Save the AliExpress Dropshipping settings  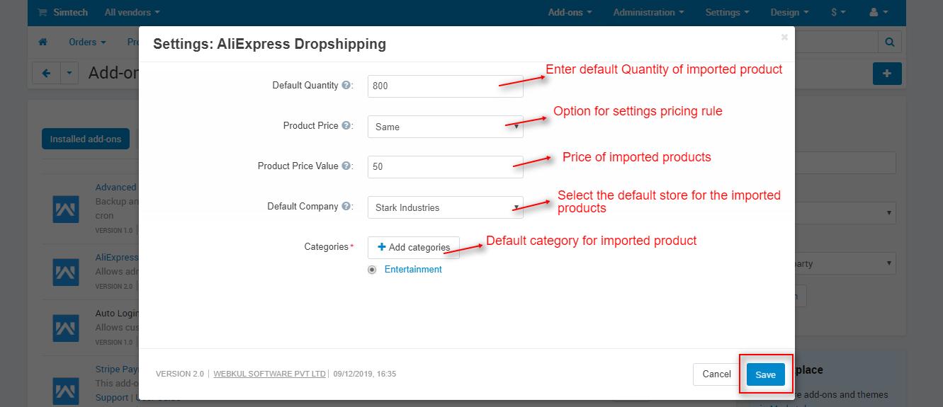(x=765, y=374)
